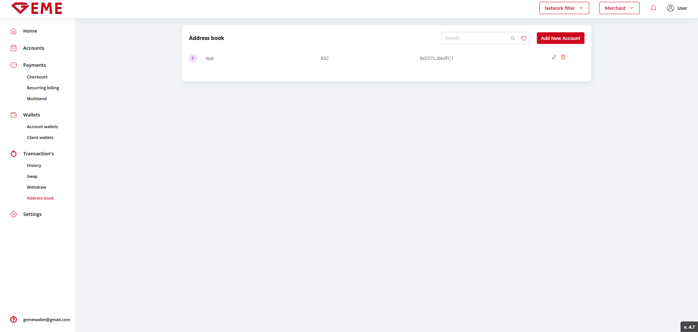The width and height of the screenshot is (698, 332).
Task: Reset search with the refresh icon
Action: click(x=524, y=38)
